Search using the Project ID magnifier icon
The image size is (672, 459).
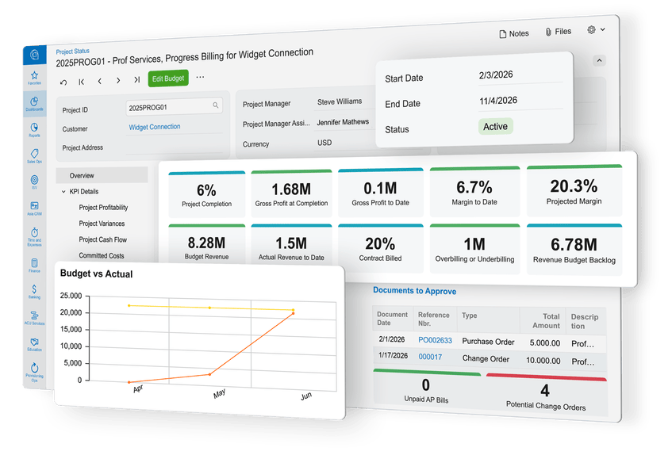(x=215, y=105)
